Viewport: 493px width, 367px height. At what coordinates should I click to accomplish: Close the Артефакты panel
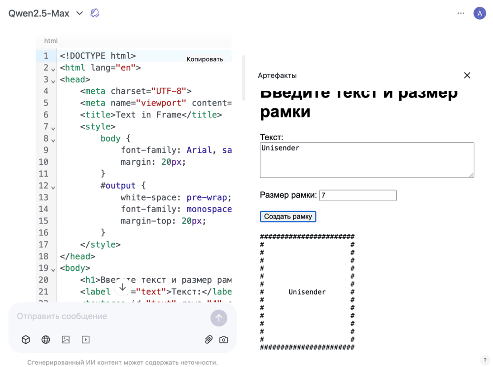coord(467,75)
